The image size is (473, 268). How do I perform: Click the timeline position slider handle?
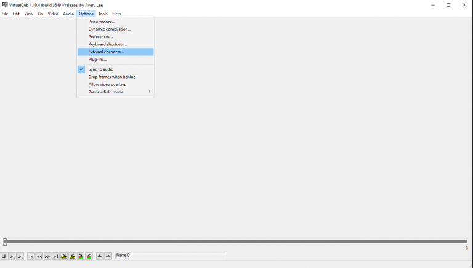(5, 242)
